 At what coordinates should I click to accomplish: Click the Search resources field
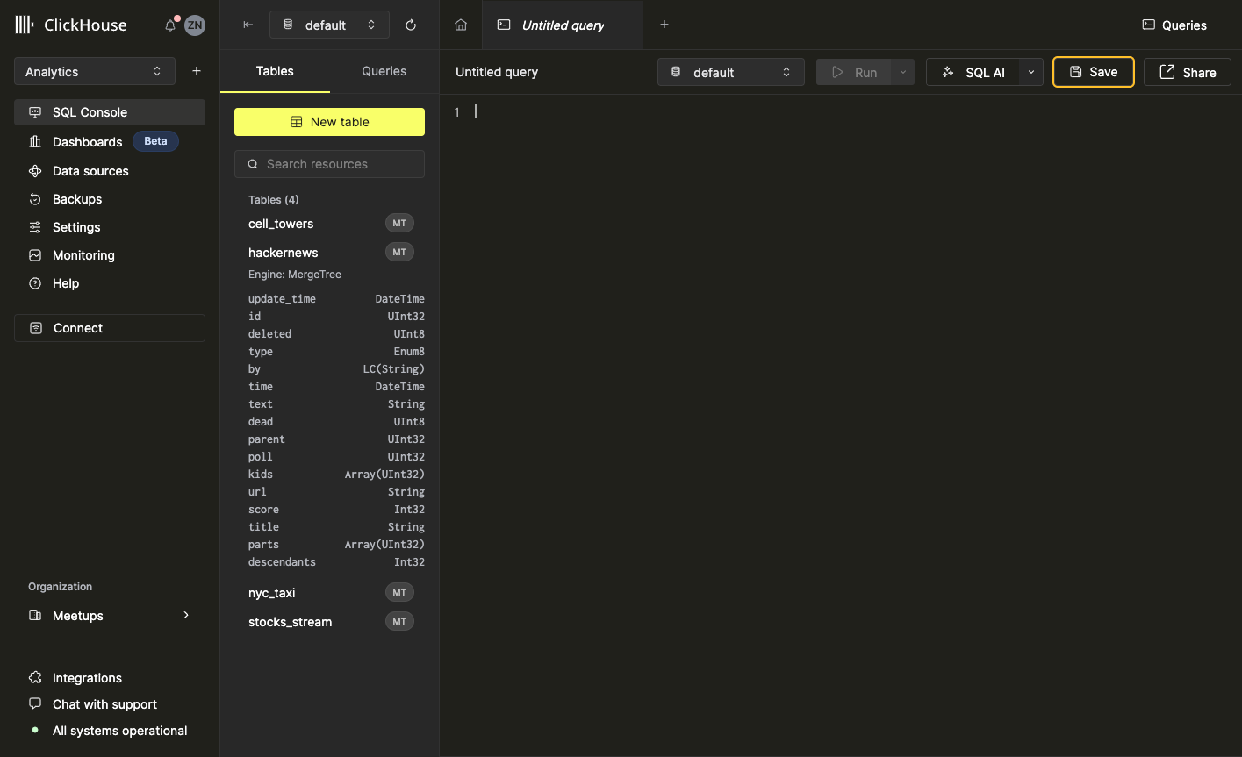pyautogui.click(x=329, y=164)
